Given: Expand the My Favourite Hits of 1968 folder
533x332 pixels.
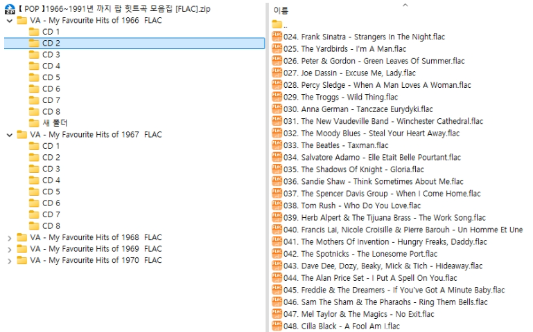Looking at the screenshot, I should (x=9, y=238).
